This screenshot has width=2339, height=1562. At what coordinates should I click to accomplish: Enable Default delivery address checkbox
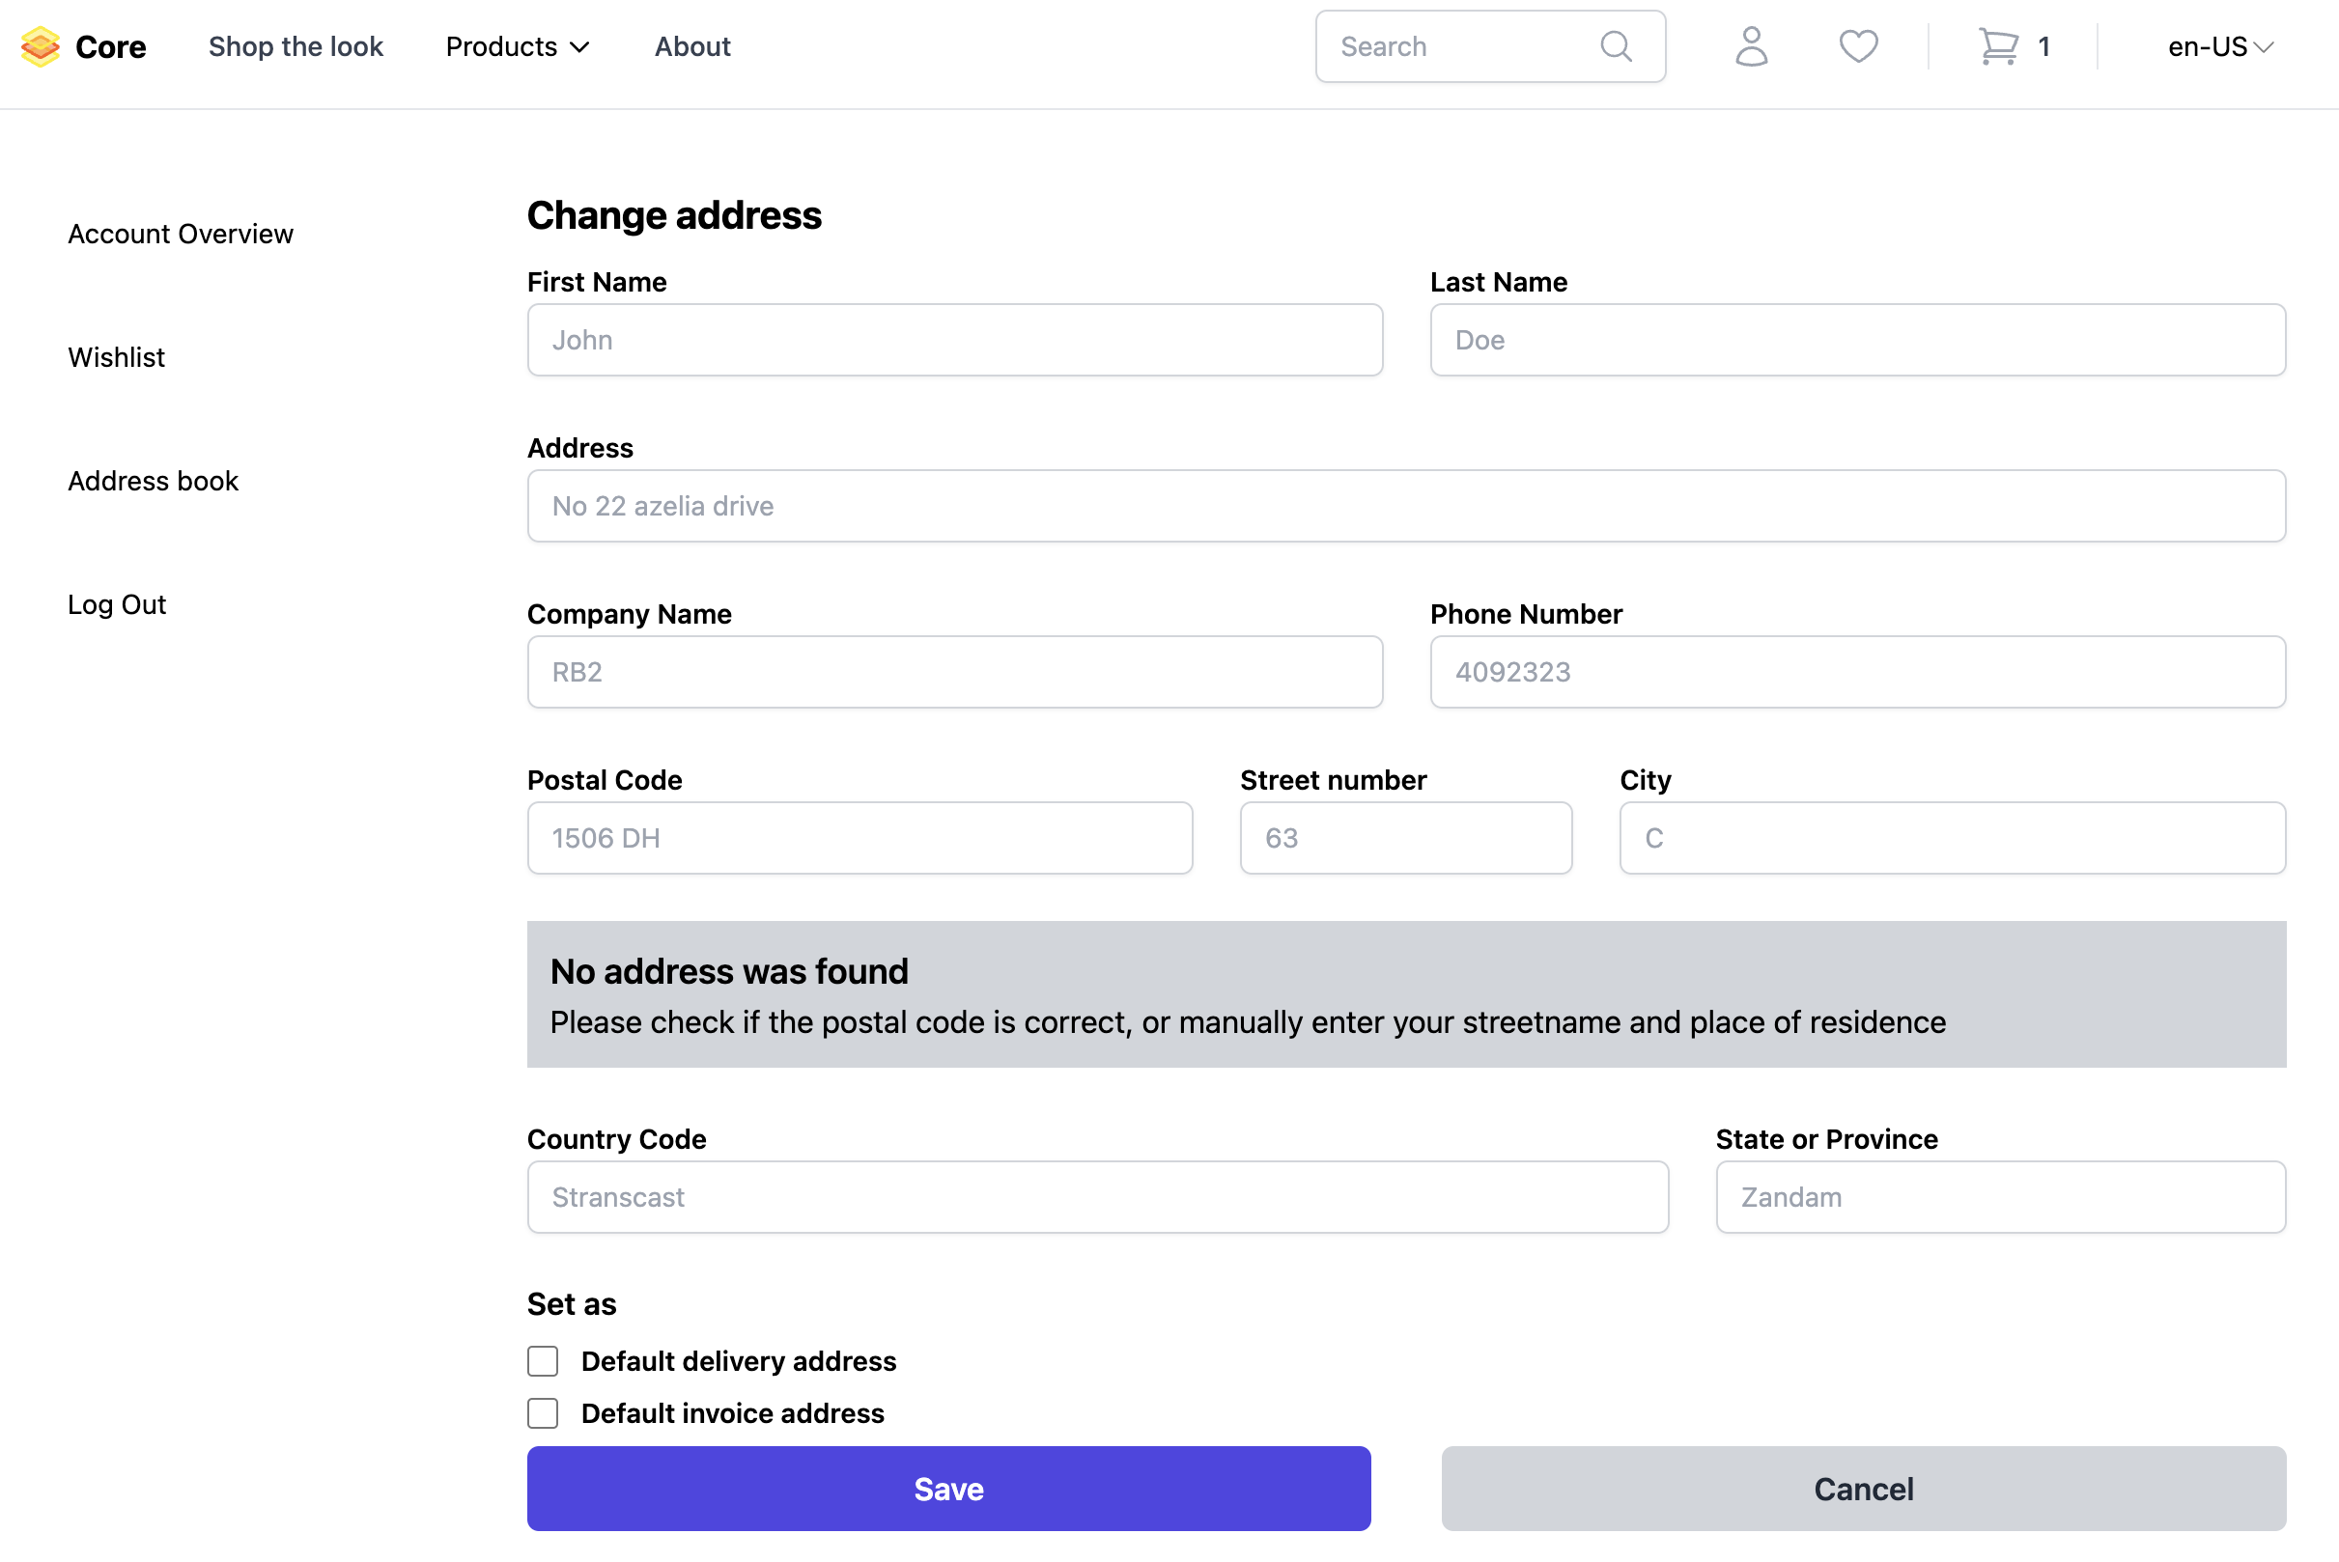542,1361
